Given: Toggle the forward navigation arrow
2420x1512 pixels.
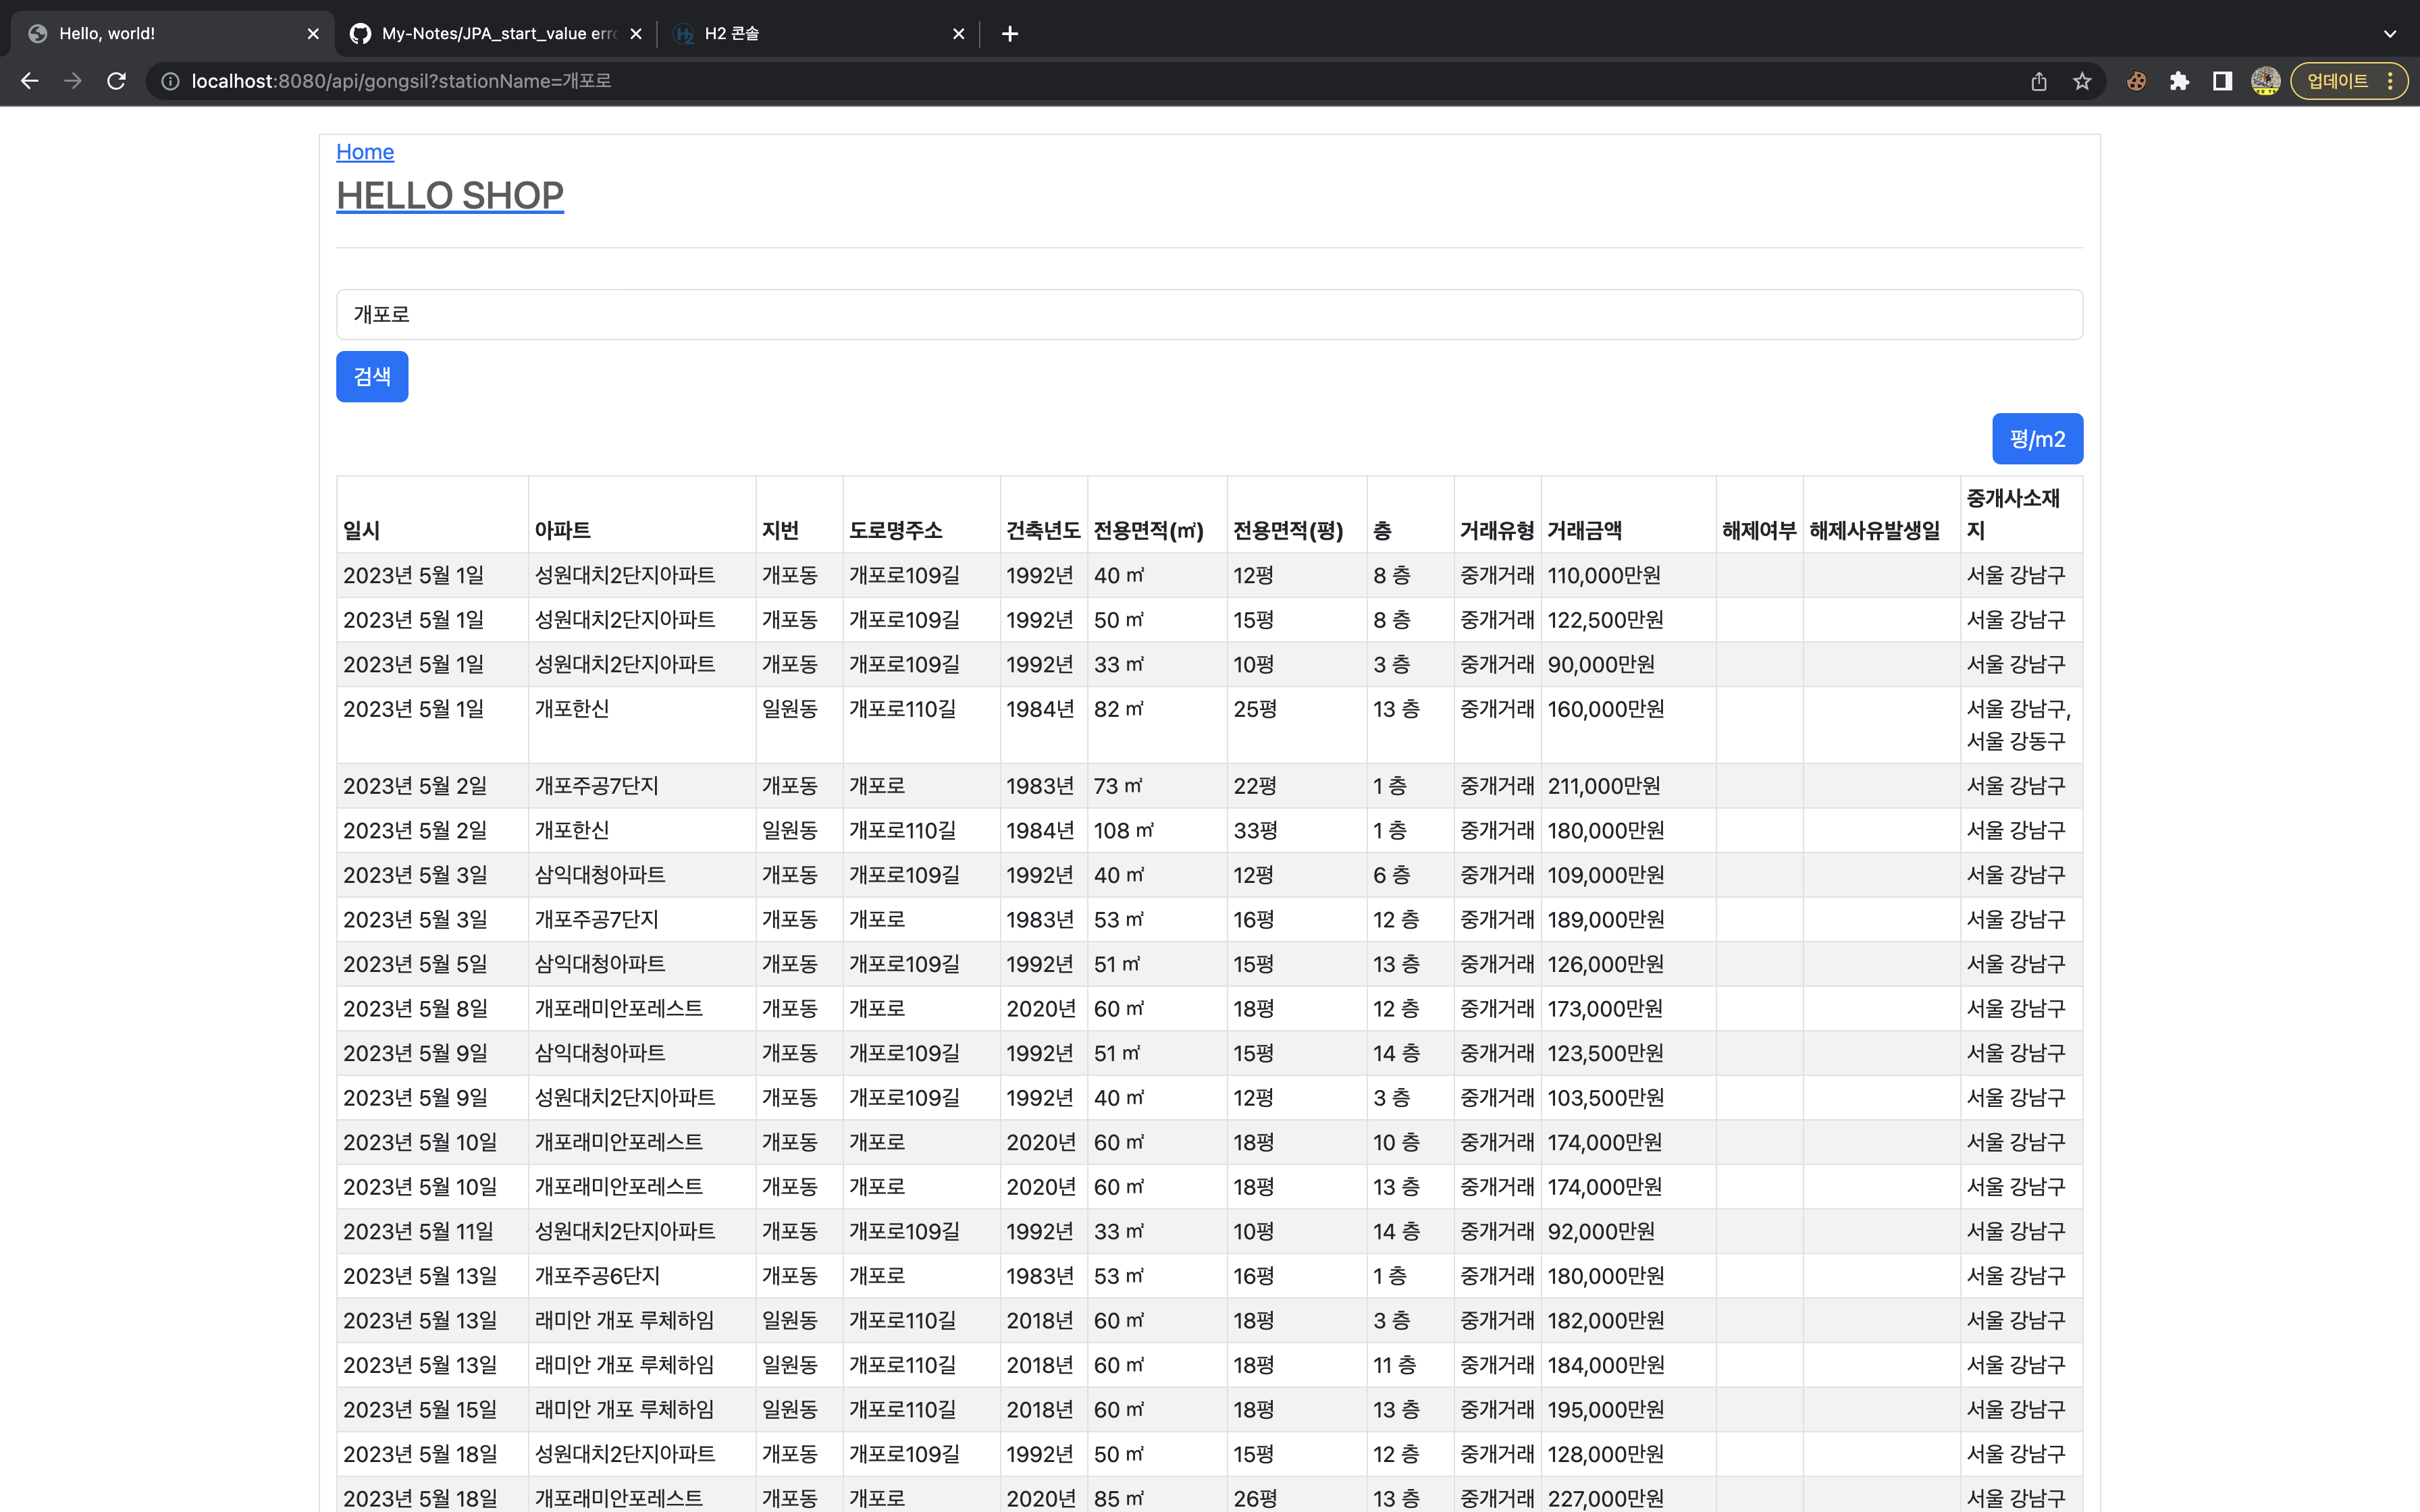Looking at the screenshot, I should click(72, 81).
